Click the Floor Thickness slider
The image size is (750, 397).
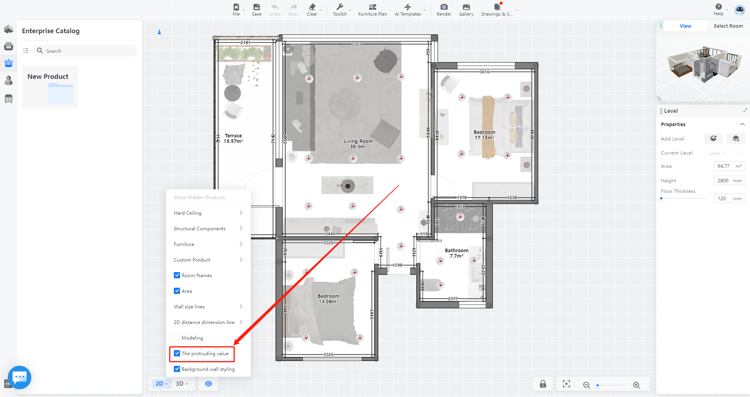[684, 198]
